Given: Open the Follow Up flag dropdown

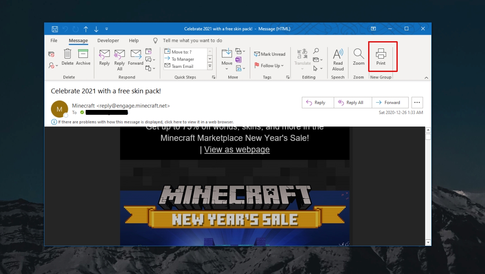Looking at the screenshot, I should pos(269,65).
